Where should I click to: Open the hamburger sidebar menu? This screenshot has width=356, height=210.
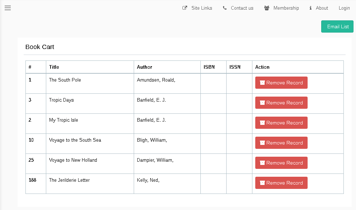(8, 8)
